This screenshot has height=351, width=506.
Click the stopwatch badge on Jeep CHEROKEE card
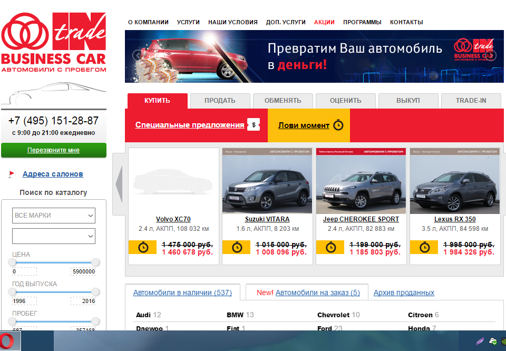[x=330, y=248]
